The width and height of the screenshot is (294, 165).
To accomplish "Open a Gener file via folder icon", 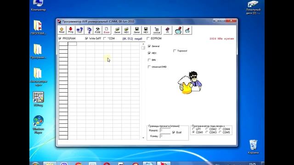I will tap(118, 30).
